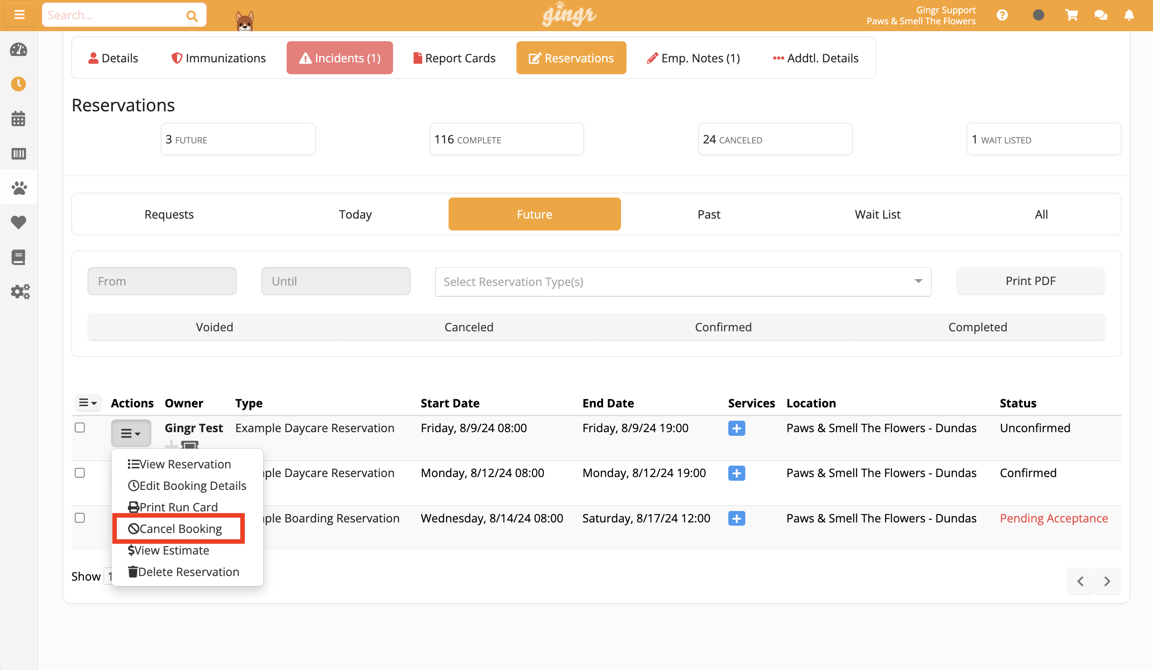The height and width of the screenshot is (670, 1153).
Task: Choose Cancel Booking menu item
Action: [175, 528]
